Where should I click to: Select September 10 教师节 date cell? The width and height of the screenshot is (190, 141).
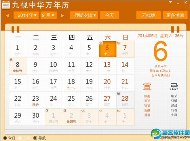tap(54, 66)
